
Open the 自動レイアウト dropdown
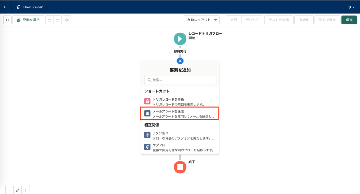coord(201,20)
